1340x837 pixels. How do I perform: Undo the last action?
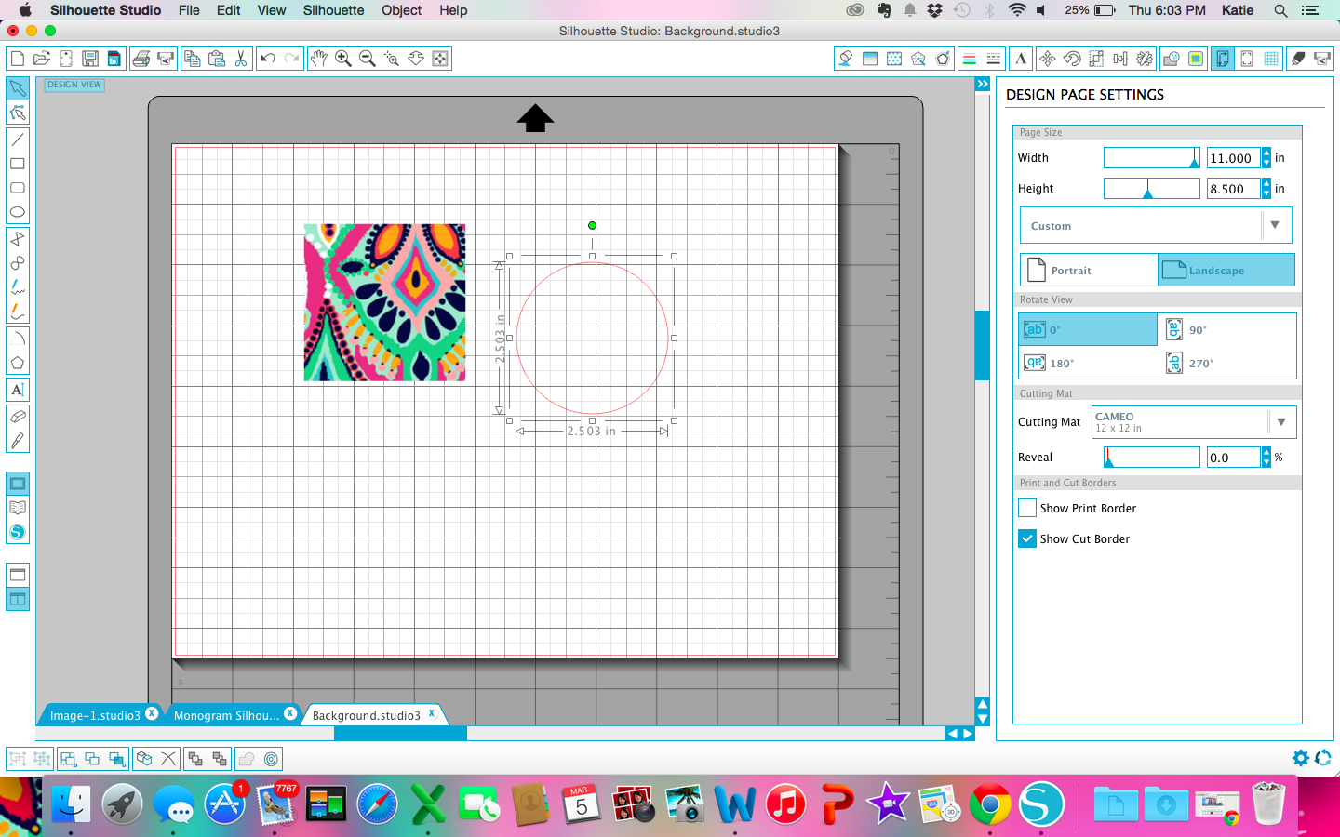(x=268, y=59)
